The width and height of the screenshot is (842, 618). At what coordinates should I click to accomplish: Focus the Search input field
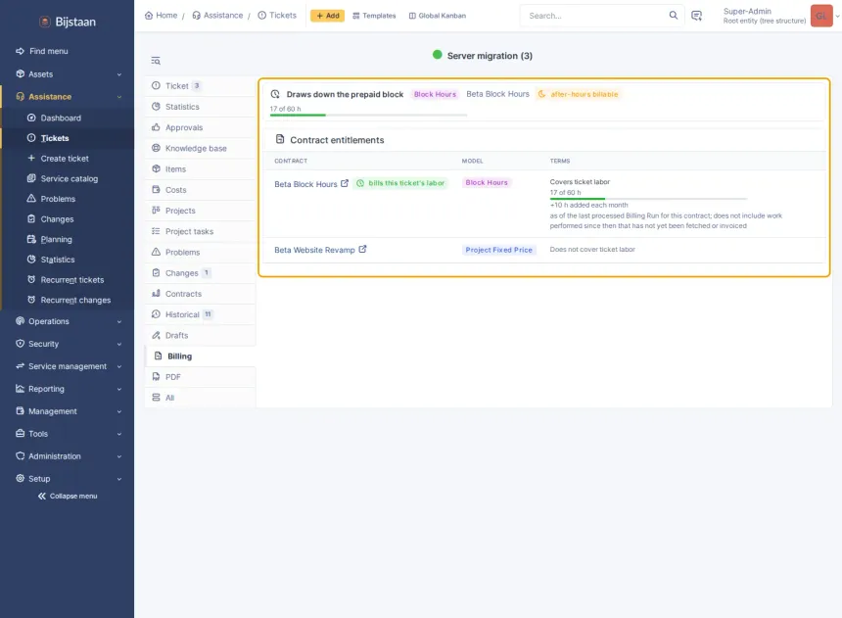(596, 16)
